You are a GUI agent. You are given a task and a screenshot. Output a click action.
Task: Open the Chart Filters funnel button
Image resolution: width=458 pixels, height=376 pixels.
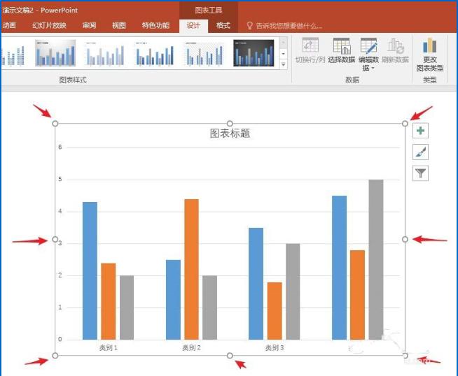pos(420,173)
